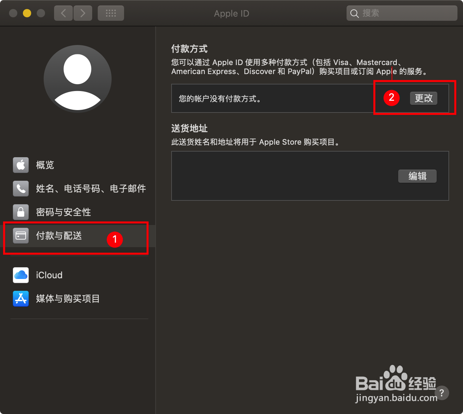463x414 pixels.
Task: Click the lock icon for 密码与安全性
Action: coord(21,212)
